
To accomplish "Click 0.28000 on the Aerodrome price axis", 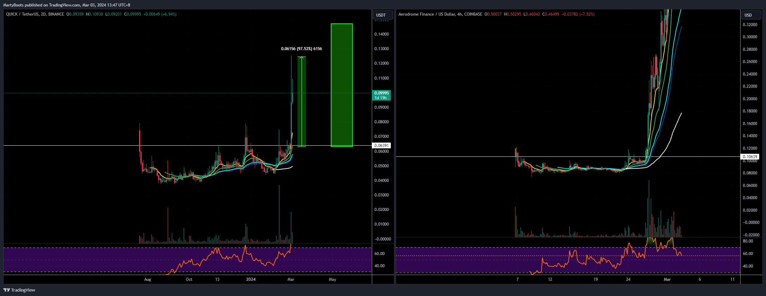I will click(750, 49).
